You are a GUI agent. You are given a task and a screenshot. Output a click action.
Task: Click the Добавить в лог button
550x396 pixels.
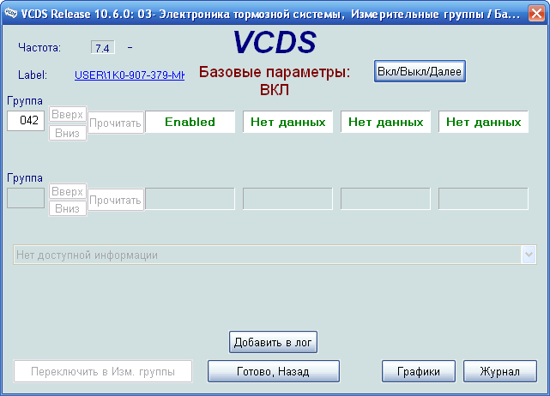tap(273, 342)
